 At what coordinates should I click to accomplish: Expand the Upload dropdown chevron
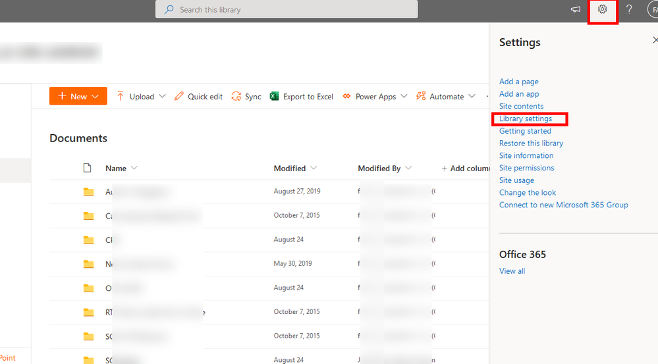pyautogui.click(x=163, y=96)
